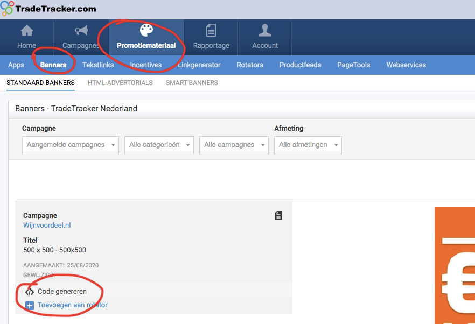The width and height of the screenshot is (475, 324).
Task: Click the Code genereren link
Action: (61, 291)
